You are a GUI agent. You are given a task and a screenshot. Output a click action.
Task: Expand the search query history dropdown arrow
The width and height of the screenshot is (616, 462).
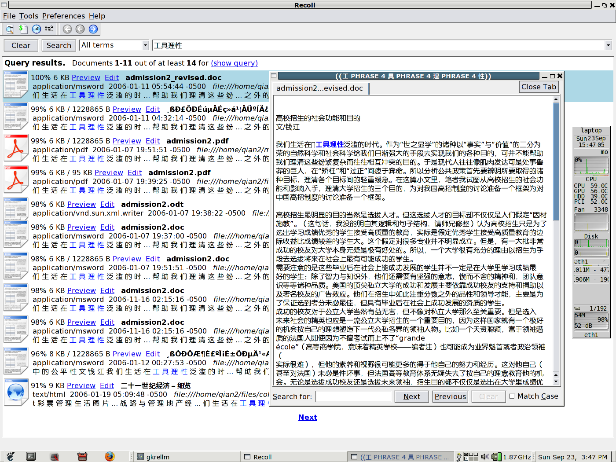click(608, 45)
